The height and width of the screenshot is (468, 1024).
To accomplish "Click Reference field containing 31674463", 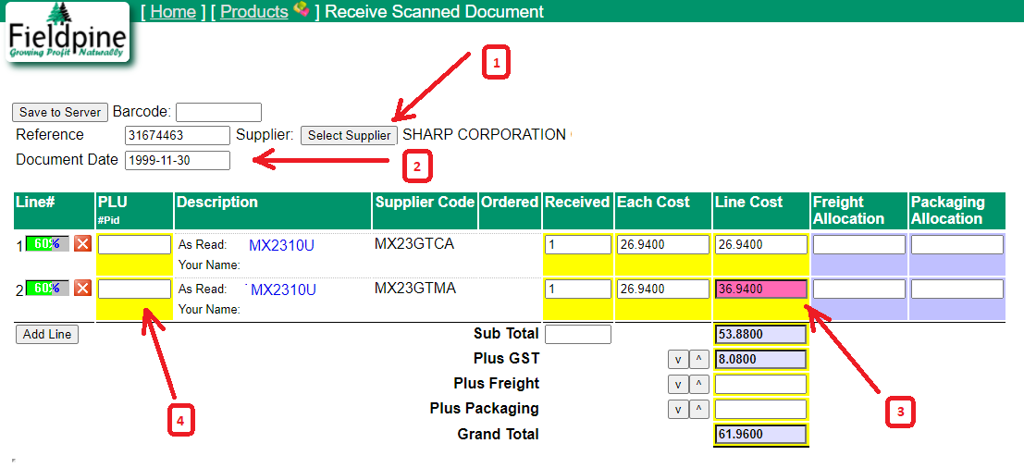I will [x=178, y=135].
